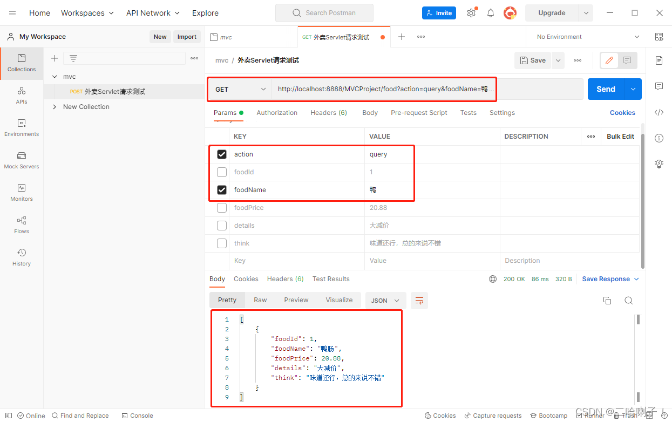The height and width of the screenshot is (422, 672).
Task: Open the JSON format dropdown
Action: [x=385, y=301]
